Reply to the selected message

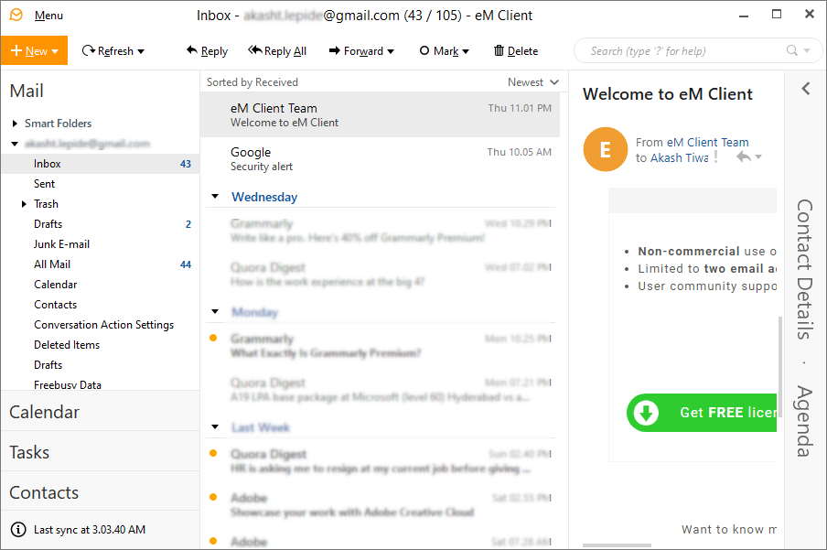point(207,50)
